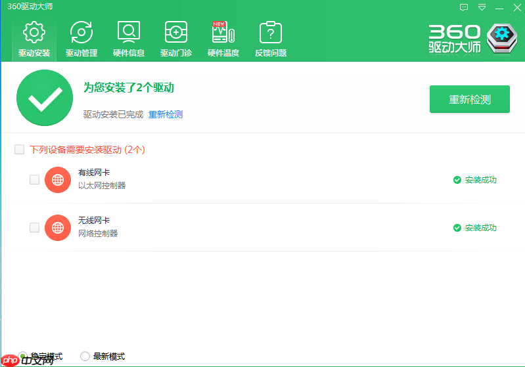Screen dimensions: 525x367
Task: Minimize the 360驱动大师 window
Action: [x=499, y=8]
